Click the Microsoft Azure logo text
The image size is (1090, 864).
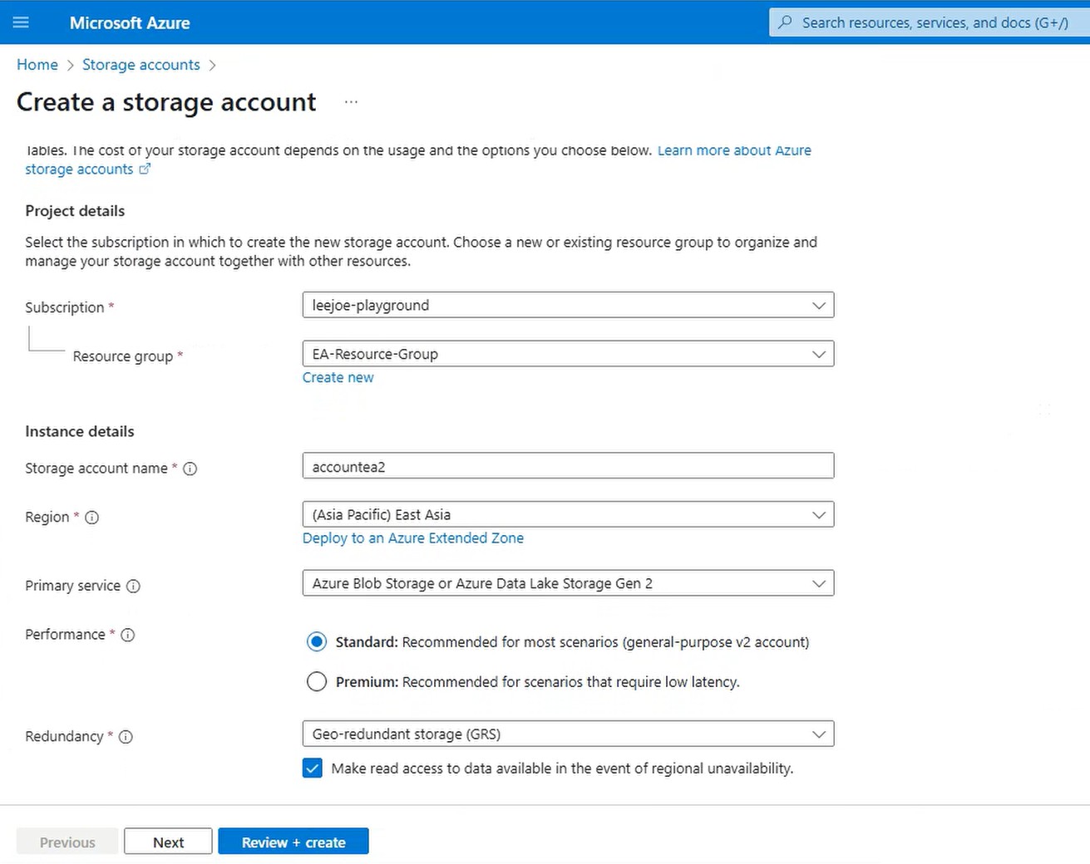coord(130,23)
